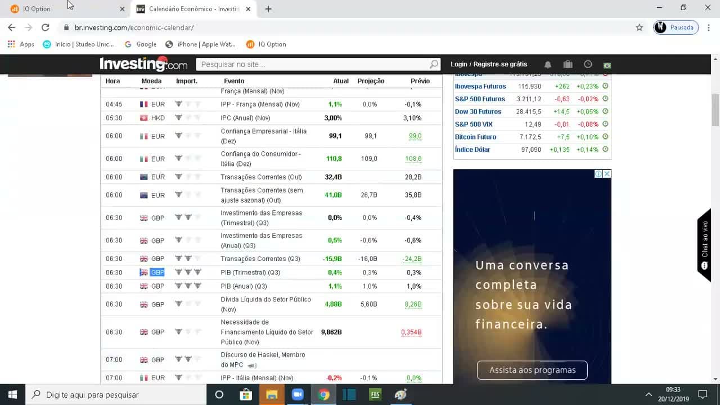Open the portfolio briefcase icon
Viewport: 720px width, 405px height.
[568, 65]
